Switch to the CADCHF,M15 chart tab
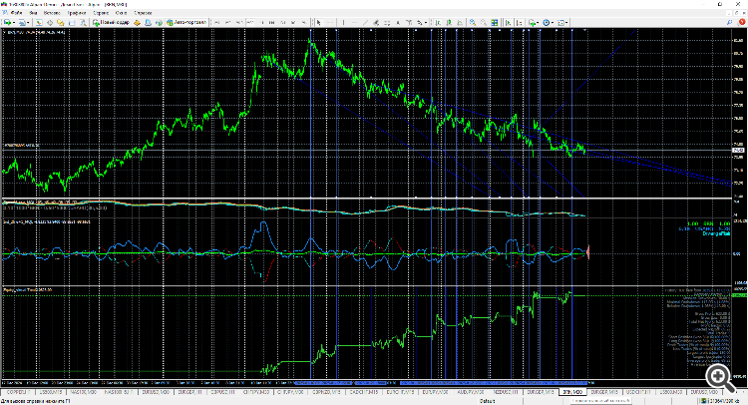Screen dimensions: 748x405 (363, 392)
